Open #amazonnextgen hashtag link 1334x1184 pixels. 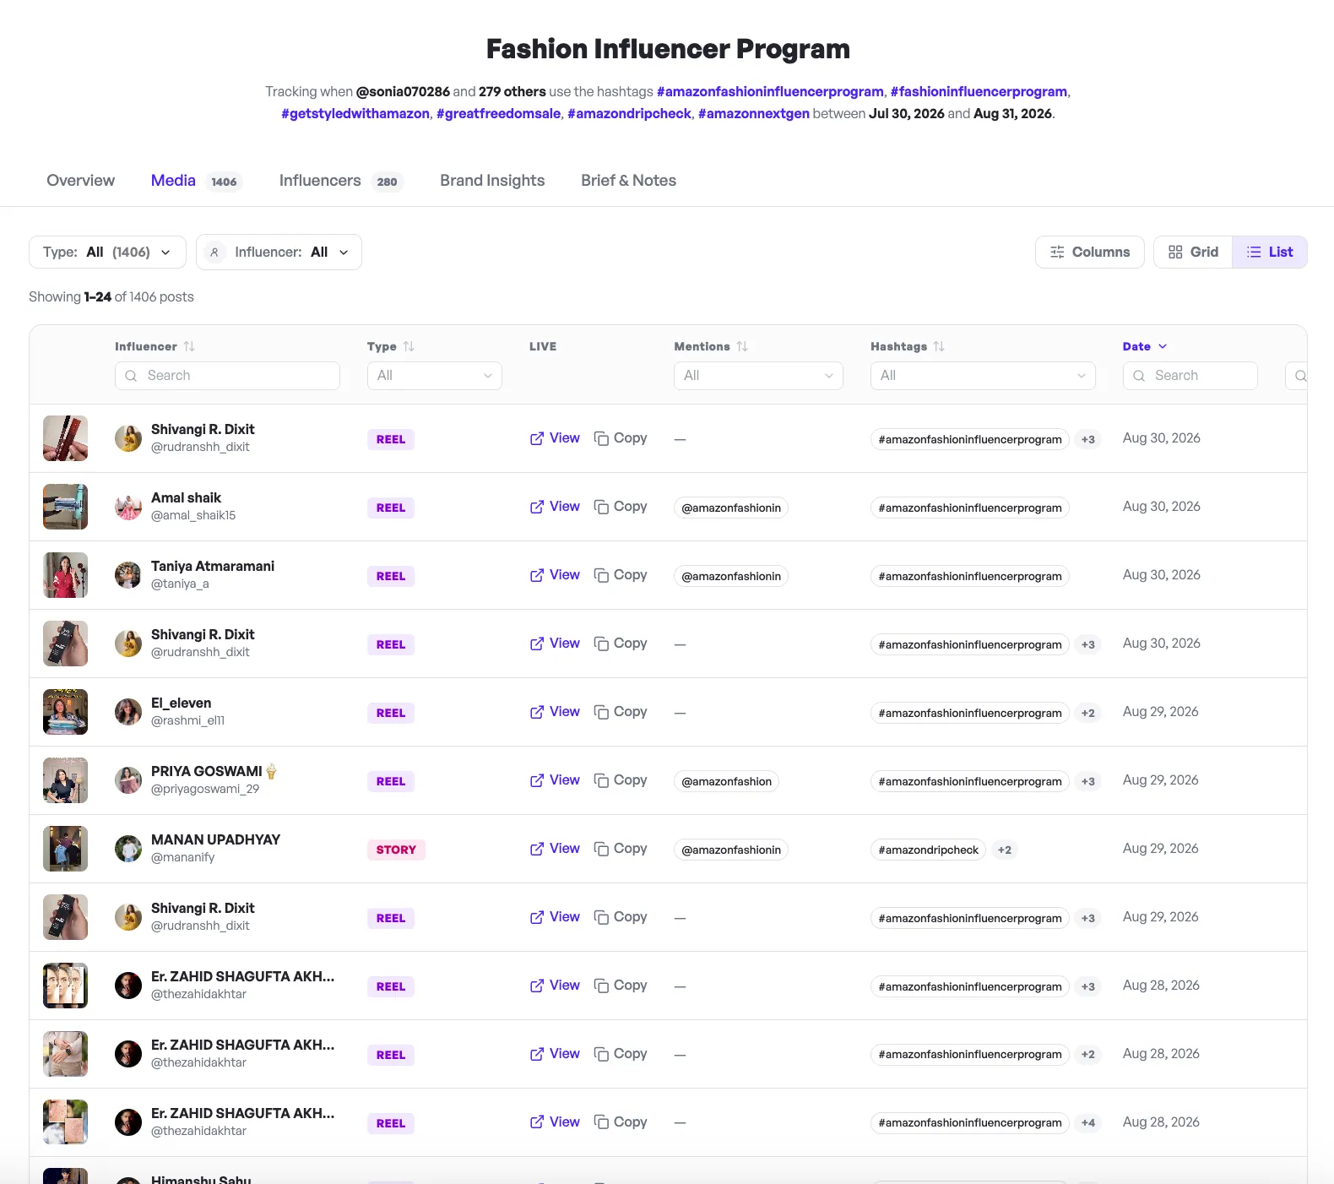[753, 113]
